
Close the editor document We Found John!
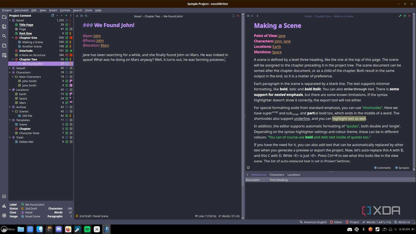click(238, 16)
